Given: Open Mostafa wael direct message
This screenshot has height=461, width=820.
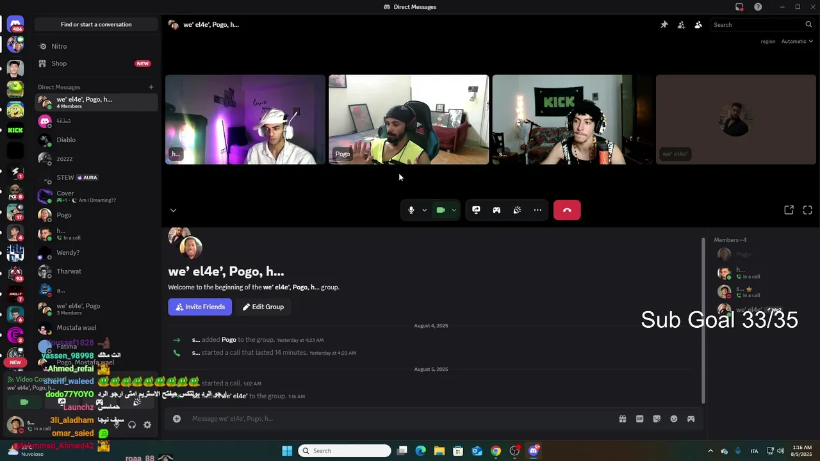Looking at the screenshot, I should (96, 328).
